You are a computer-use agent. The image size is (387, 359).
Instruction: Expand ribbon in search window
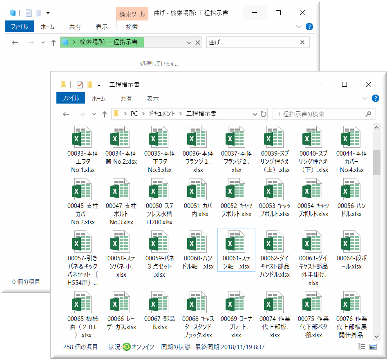coord(299,27)
